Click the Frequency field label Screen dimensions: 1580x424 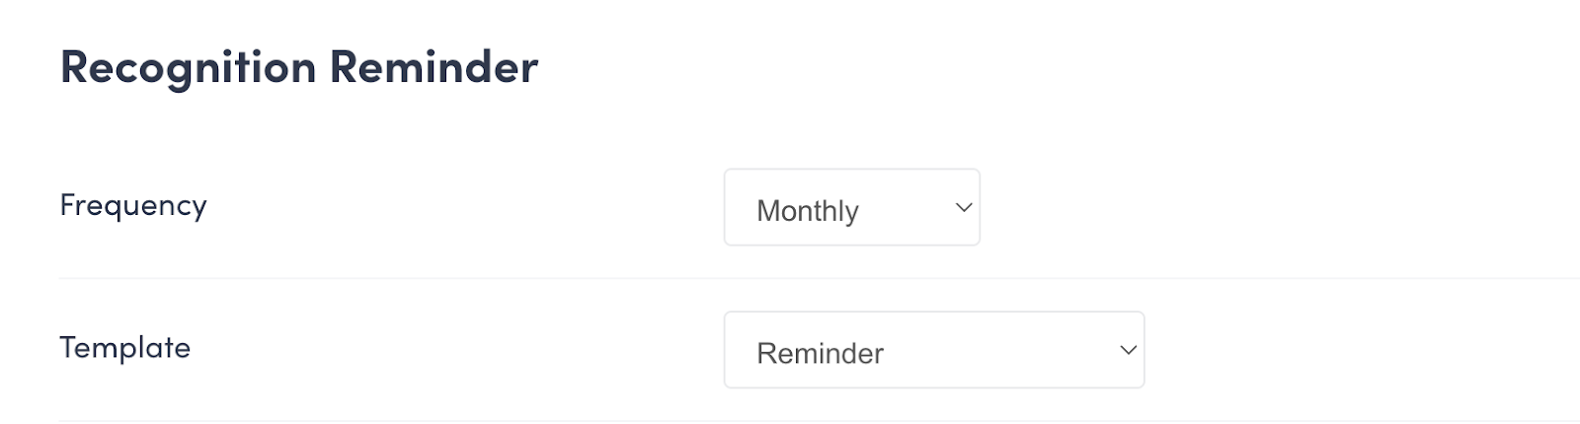(x=133, y=205)
